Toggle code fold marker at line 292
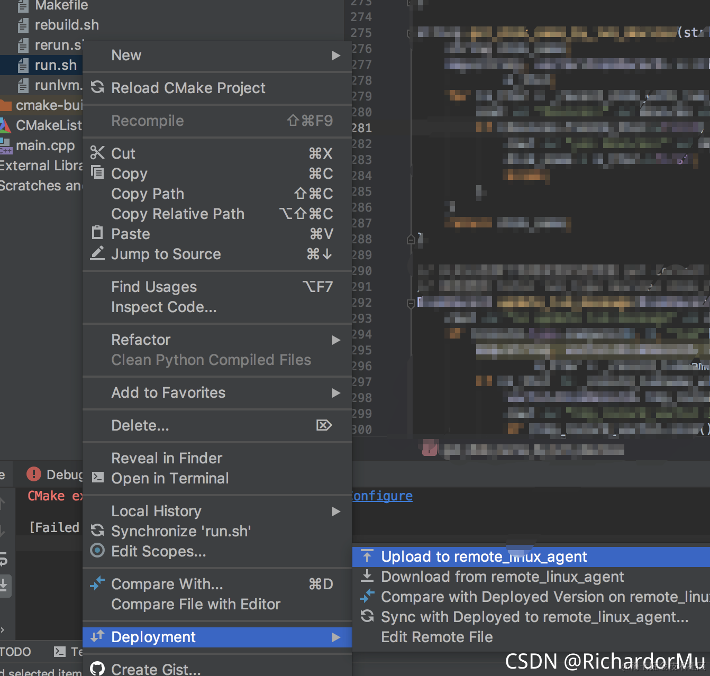Image resolution: width=710 pixels, height=676 pixels. pyautogui.click(x=411, y=303)
